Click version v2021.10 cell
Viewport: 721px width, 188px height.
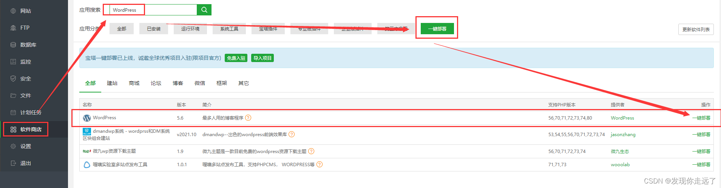pyautogui.click(x=187, y=134)
